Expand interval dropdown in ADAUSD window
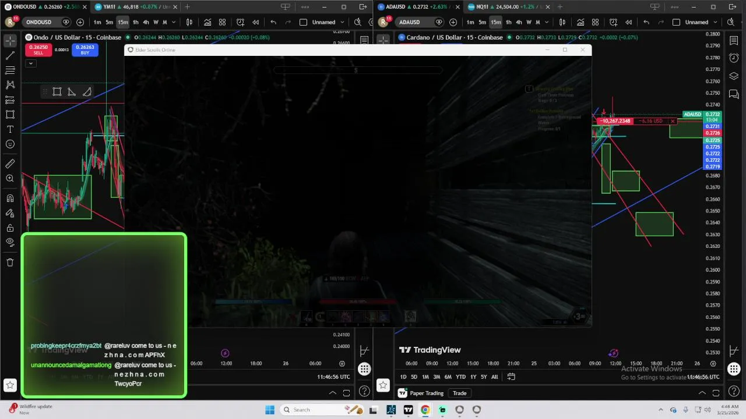The height and width of the screenshot is (419, 746). 547,22
